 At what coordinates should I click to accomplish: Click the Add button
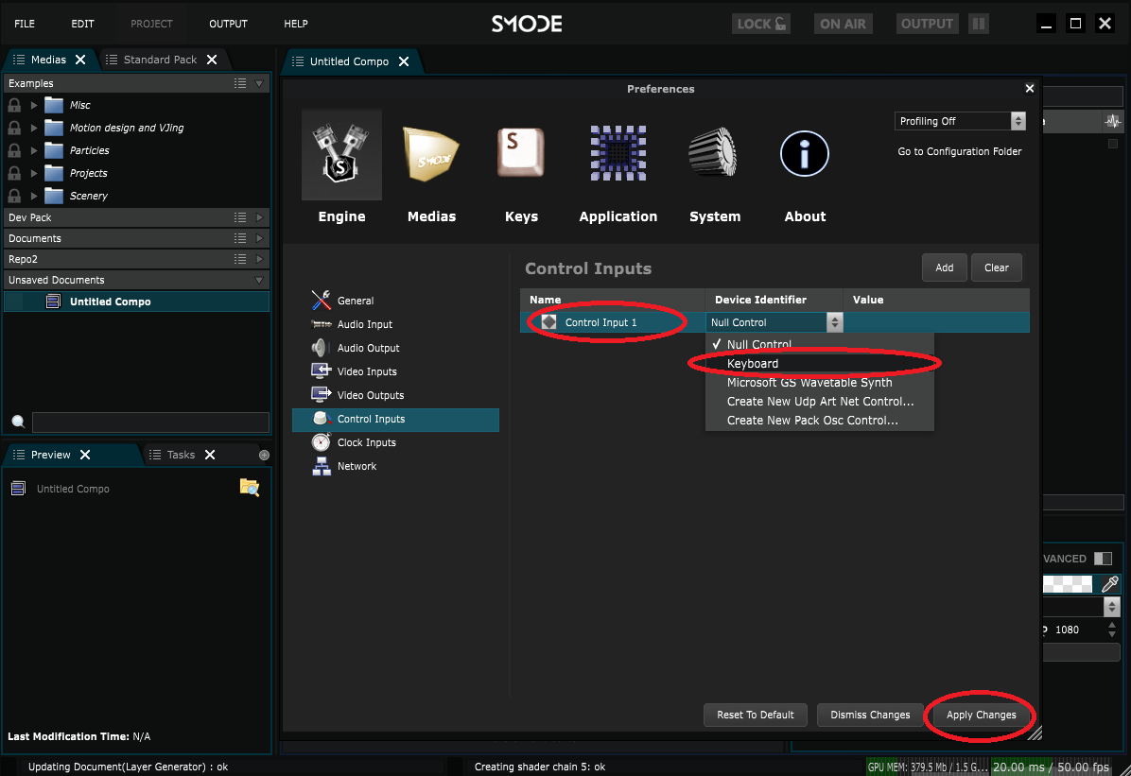point(944,267)
